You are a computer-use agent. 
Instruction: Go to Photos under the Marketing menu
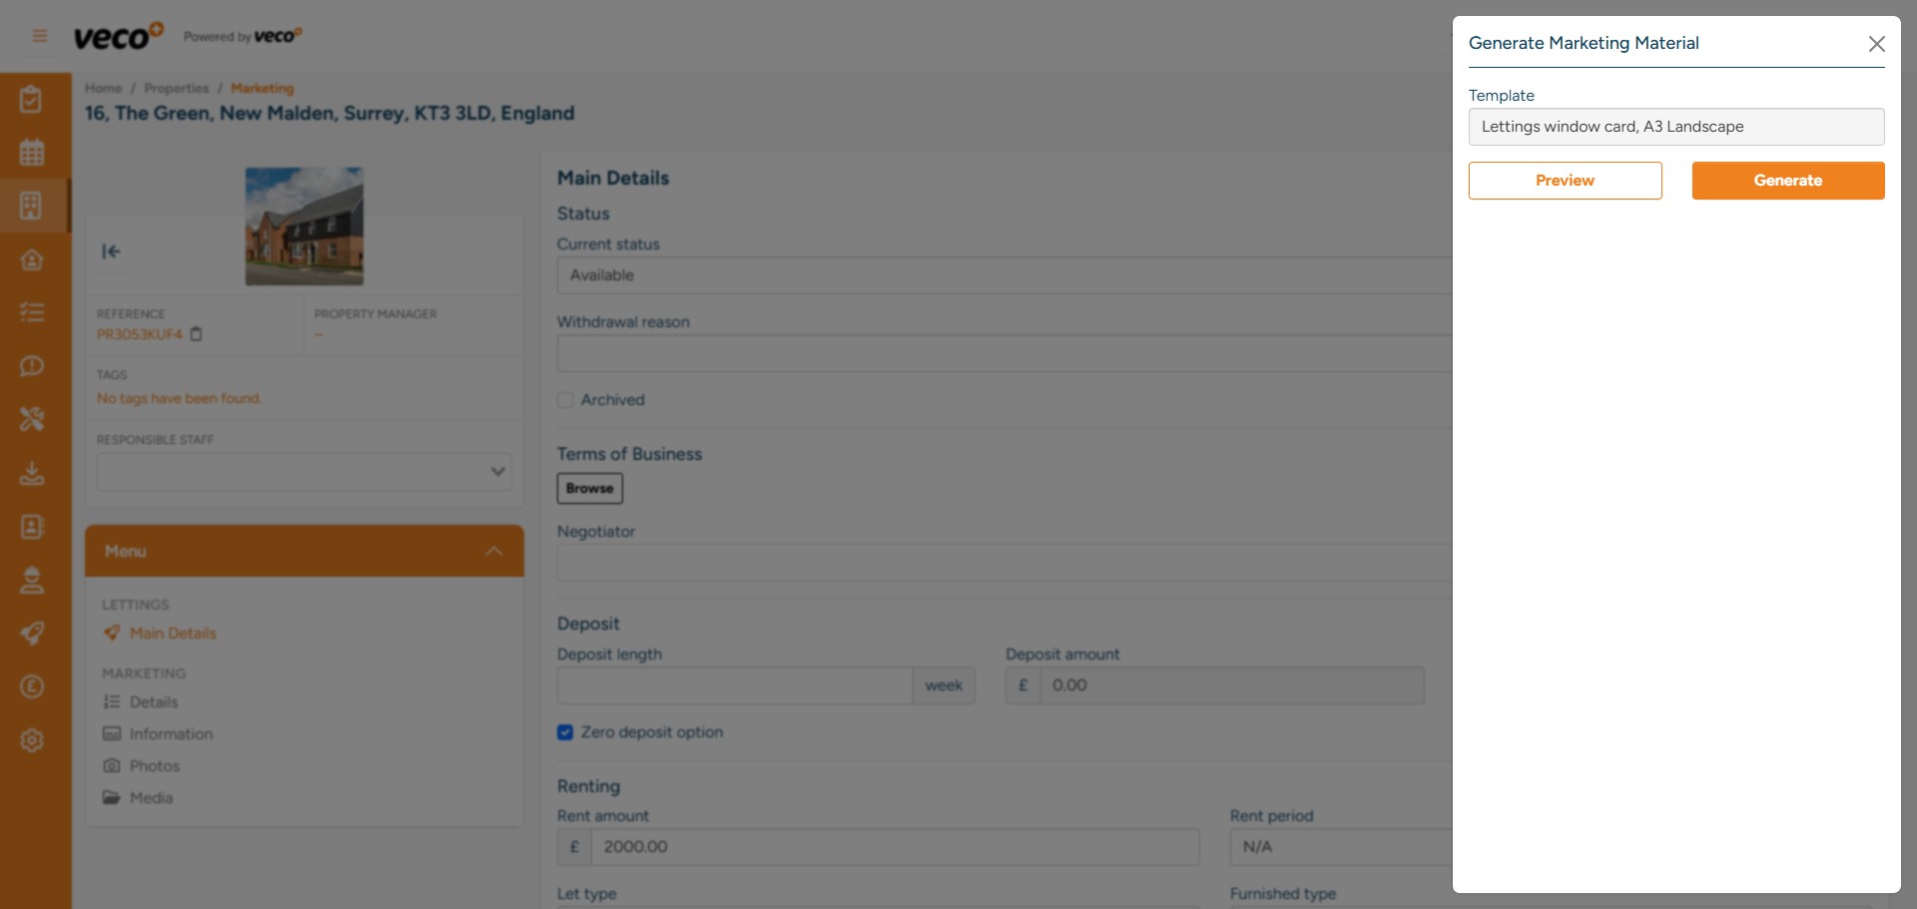pos(155,765)
